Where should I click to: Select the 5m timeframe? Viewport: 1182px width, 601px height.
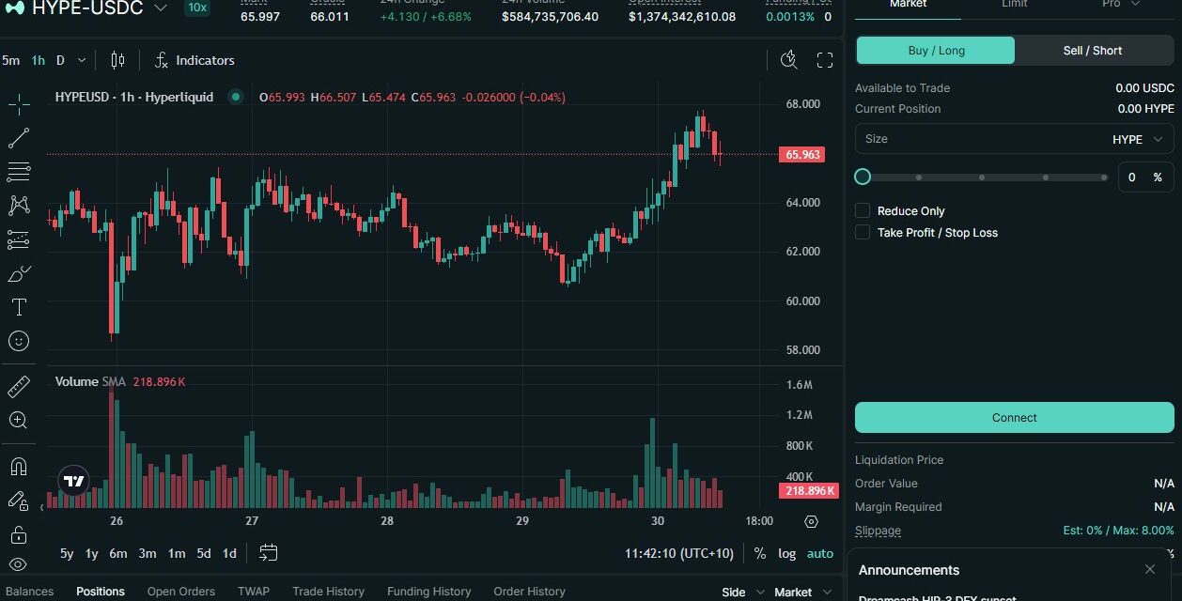pyautogui.click(x=10, y=60)
